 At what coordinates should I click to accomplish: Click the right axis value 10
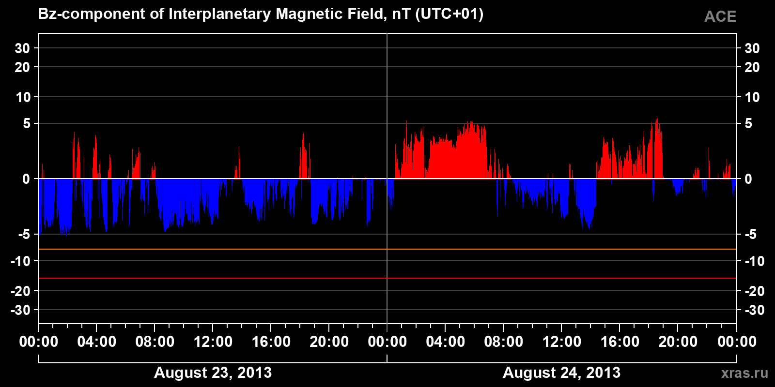752,97
